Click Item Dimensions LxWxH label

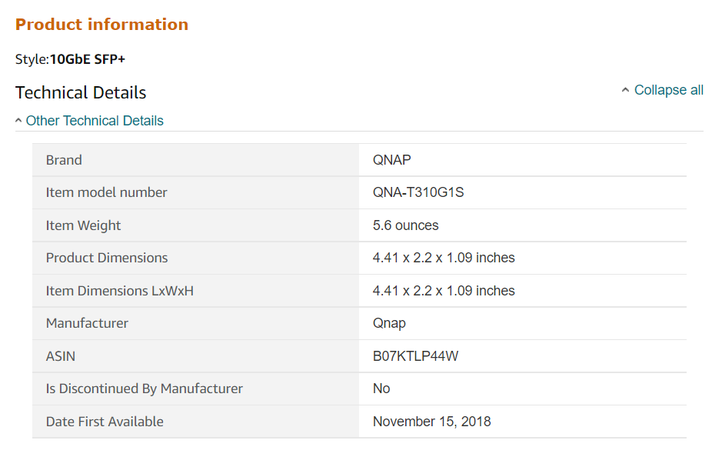120,291
